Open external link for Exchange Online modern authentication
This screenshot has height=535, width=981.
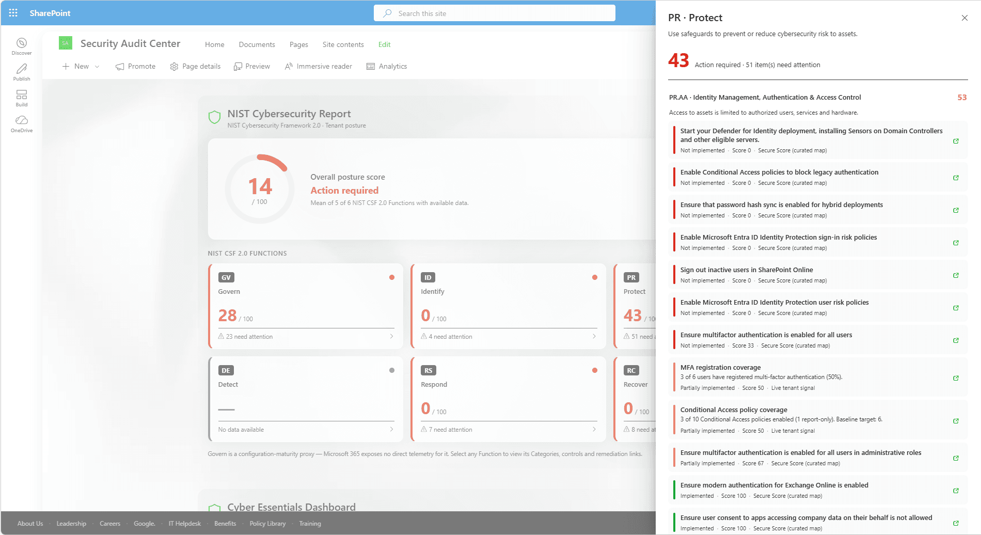(x=956, y=491)
